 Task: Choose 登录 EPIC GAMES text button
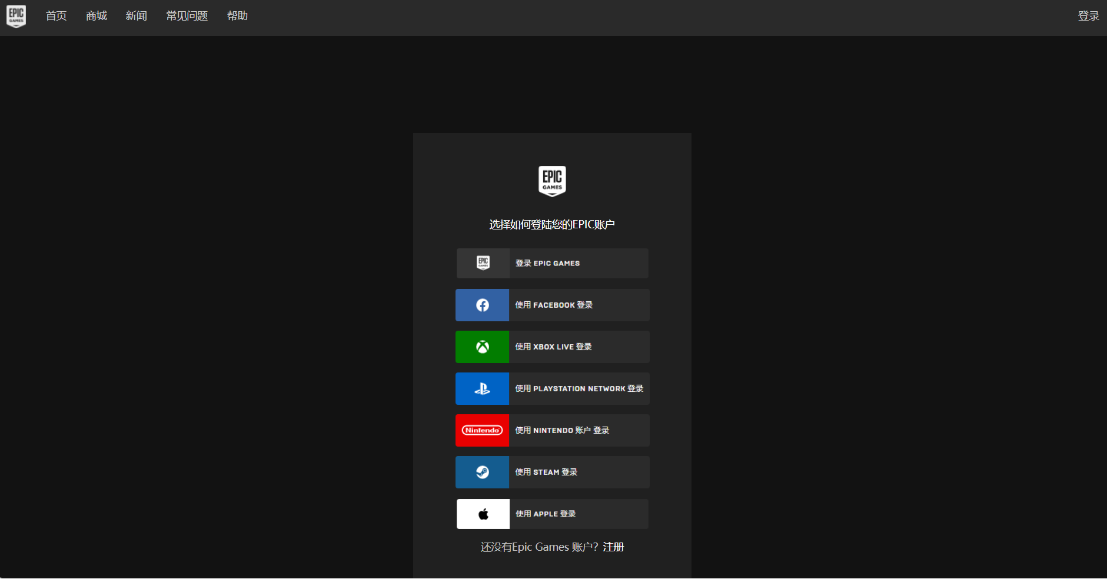click(547, 263)
